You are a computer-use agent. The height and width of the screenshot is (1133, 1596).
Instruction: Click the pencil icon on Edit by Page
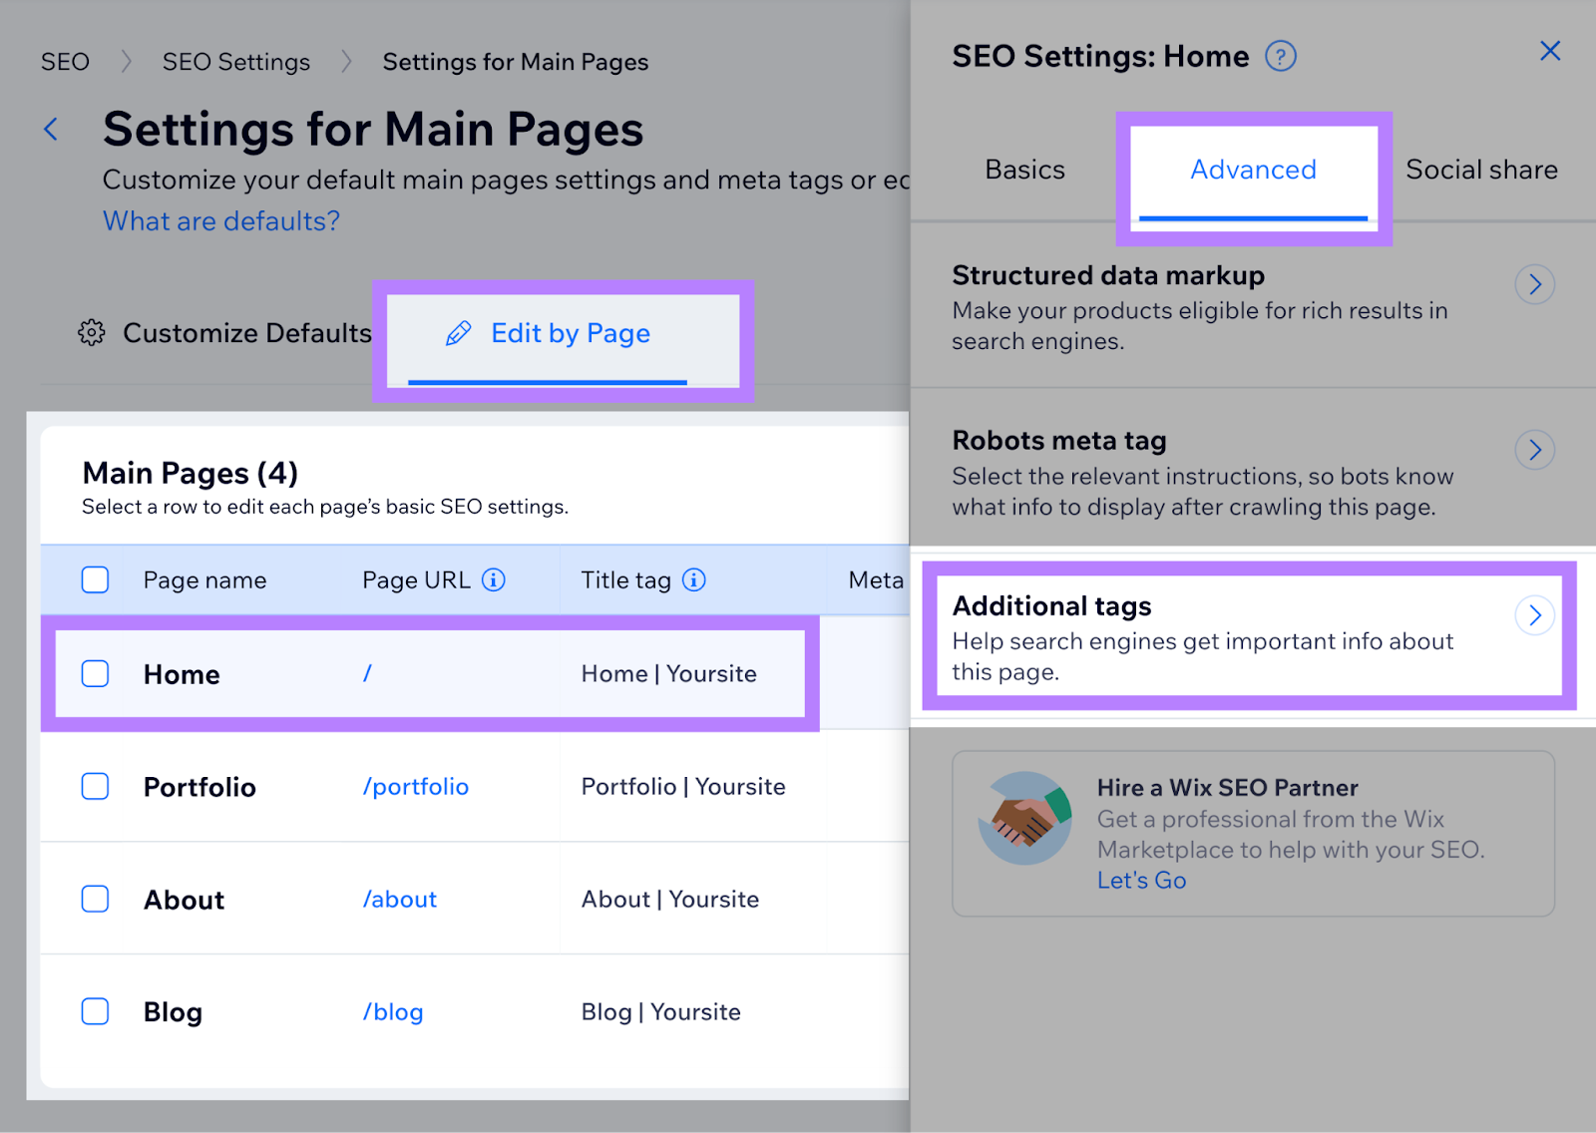point(458,333)
